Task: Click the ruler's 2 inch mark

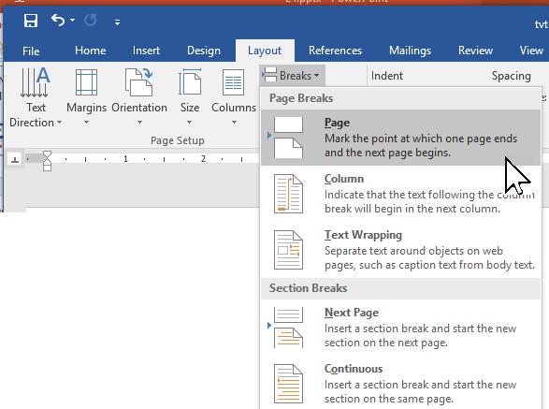Action: tap(203, 159)
